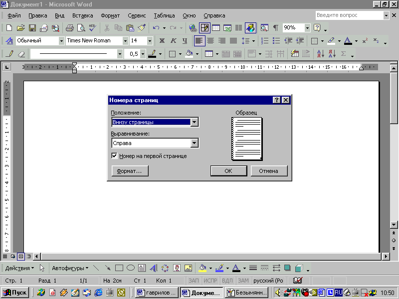Viewport: 399px width, 299px height.
Task: Select objects arrow tool in the drawing toolbar
Action: [x=42, y=268]
